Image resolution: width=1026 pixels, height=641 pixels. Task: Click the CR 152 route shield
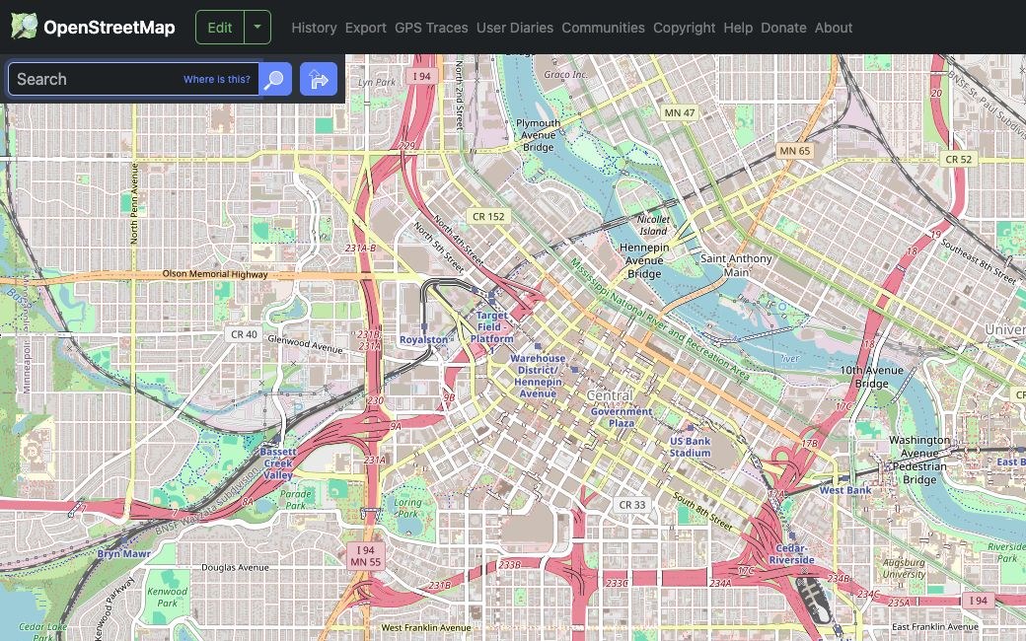488,217
